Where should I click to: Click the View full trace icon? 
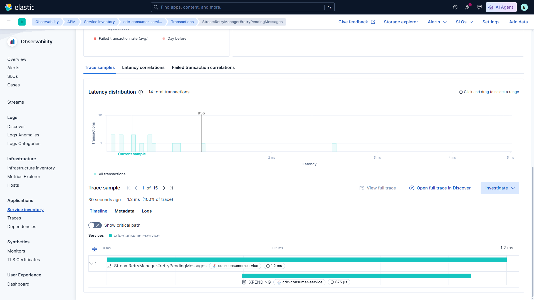pyautogui.click(x=362, y=188)
